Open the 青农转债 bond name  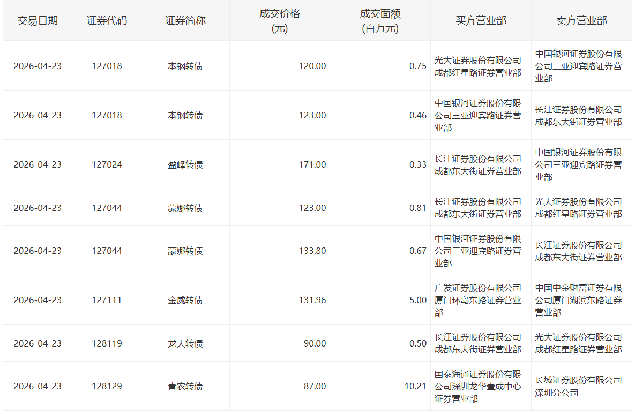(x=185, y=387)
